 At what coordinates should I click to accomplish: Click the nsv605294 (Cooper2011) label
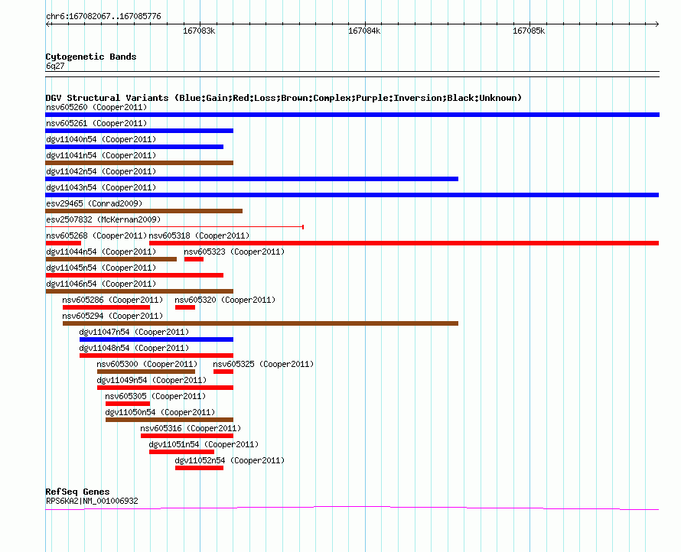pyautogui.click(x=112, y=316)
